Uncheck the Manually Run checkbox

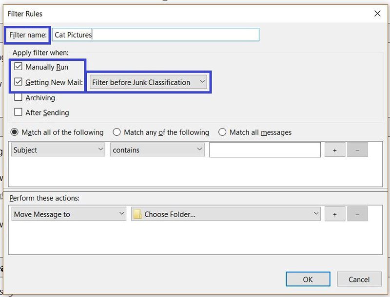19,67
